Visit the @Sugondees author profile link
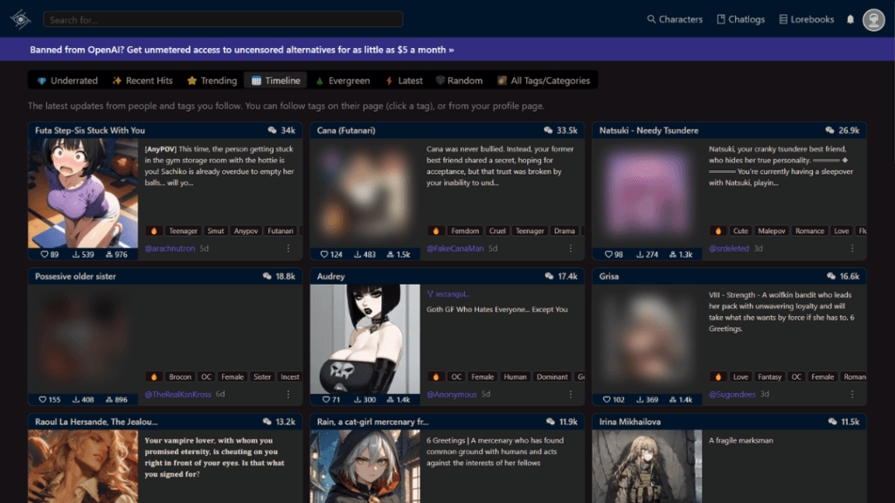Image resolution: width=895 pixels, height=503 pixels. (x=734, y=394)
